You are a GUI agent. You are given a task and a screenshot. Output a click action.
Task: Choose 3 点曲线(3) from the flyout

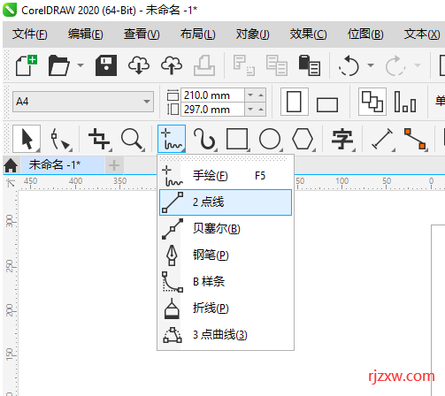point(226,335)
